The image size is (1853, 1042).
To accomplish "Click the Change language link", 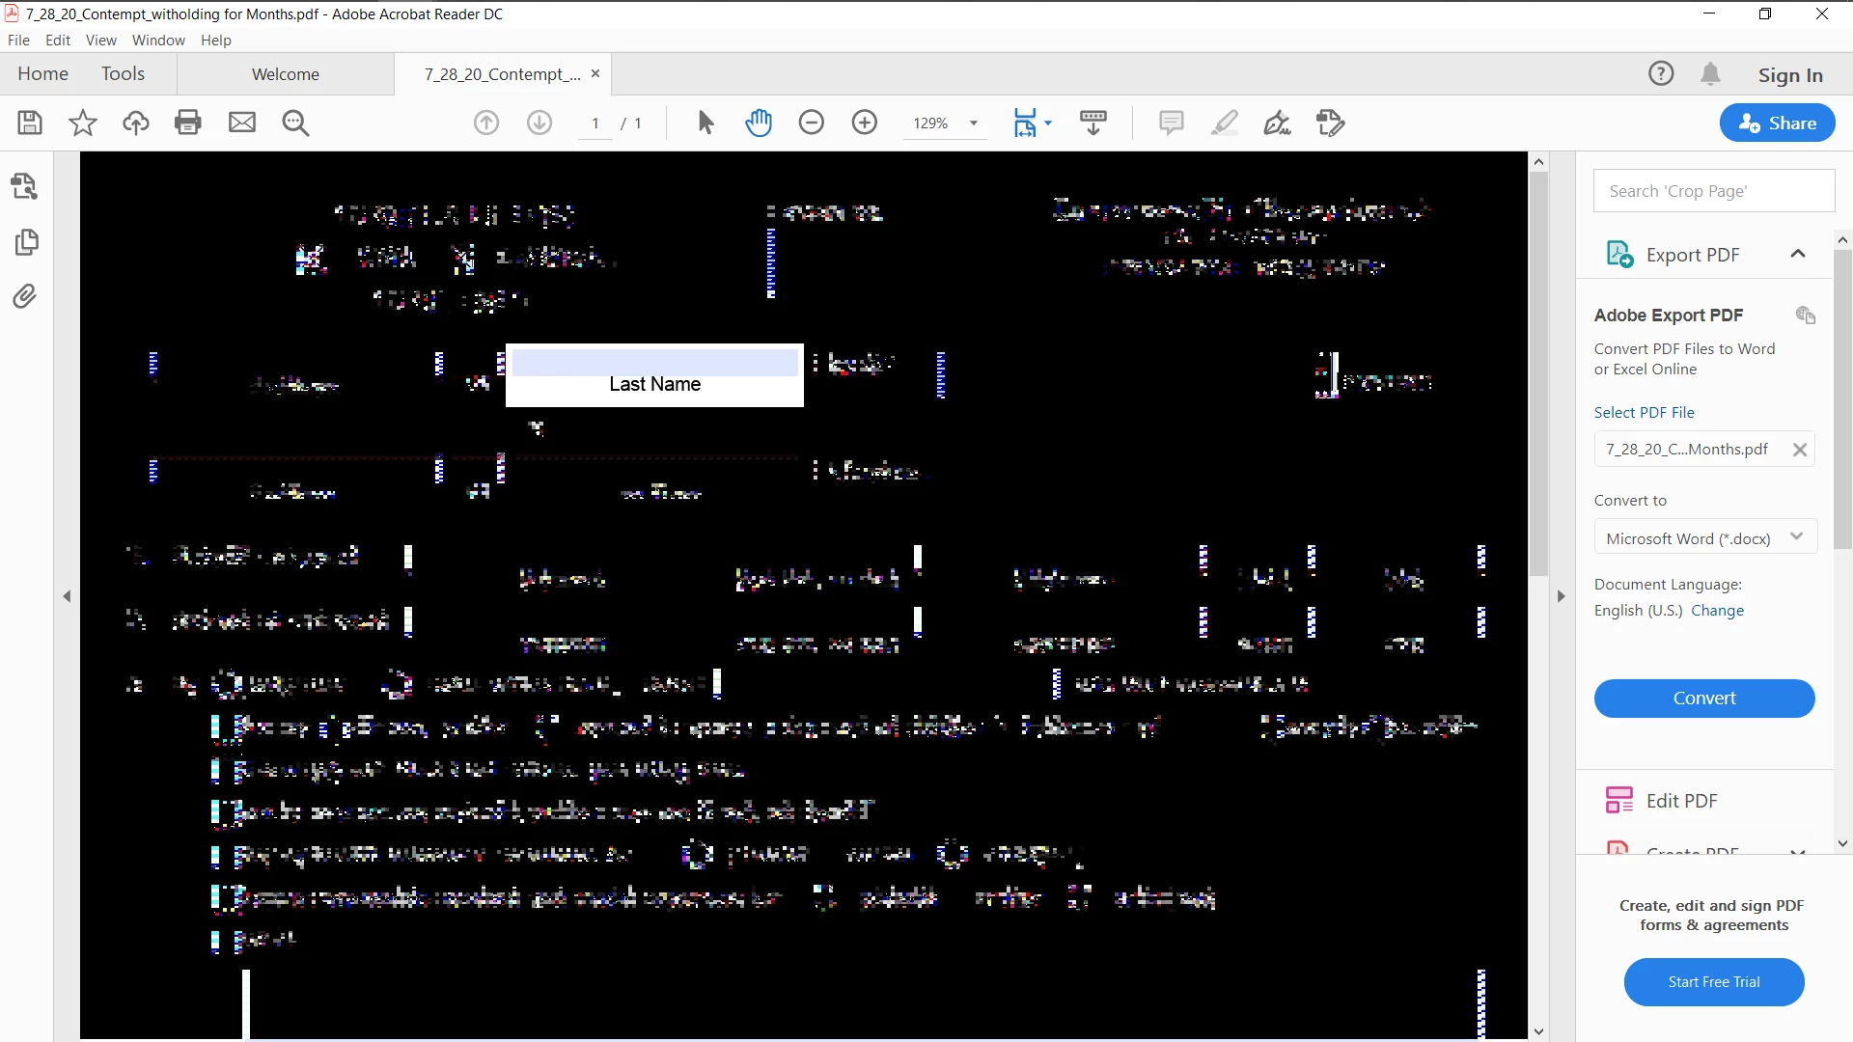I will 1717,610.
